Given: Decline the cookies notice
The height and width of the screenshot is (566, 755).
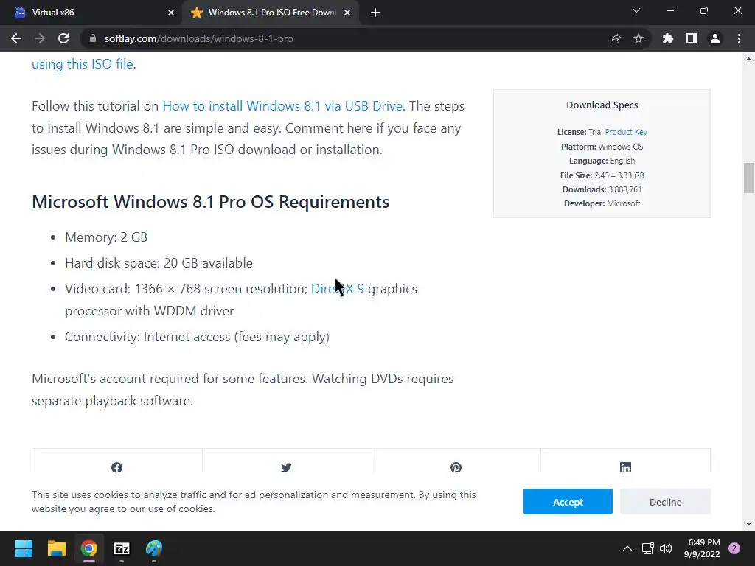Looking at the screenshot, I should [666, 501].
